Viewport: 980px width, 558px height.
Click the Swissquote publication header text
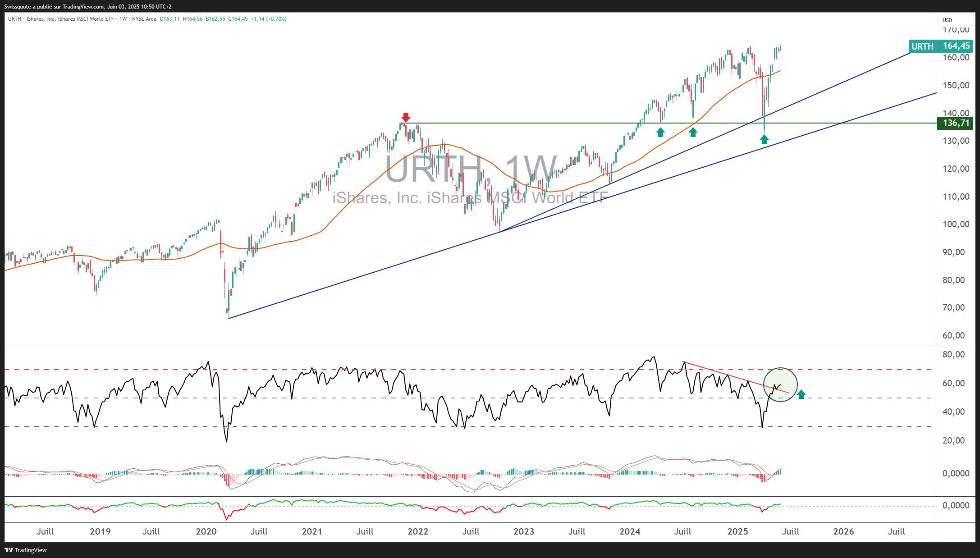pos(88,7)
